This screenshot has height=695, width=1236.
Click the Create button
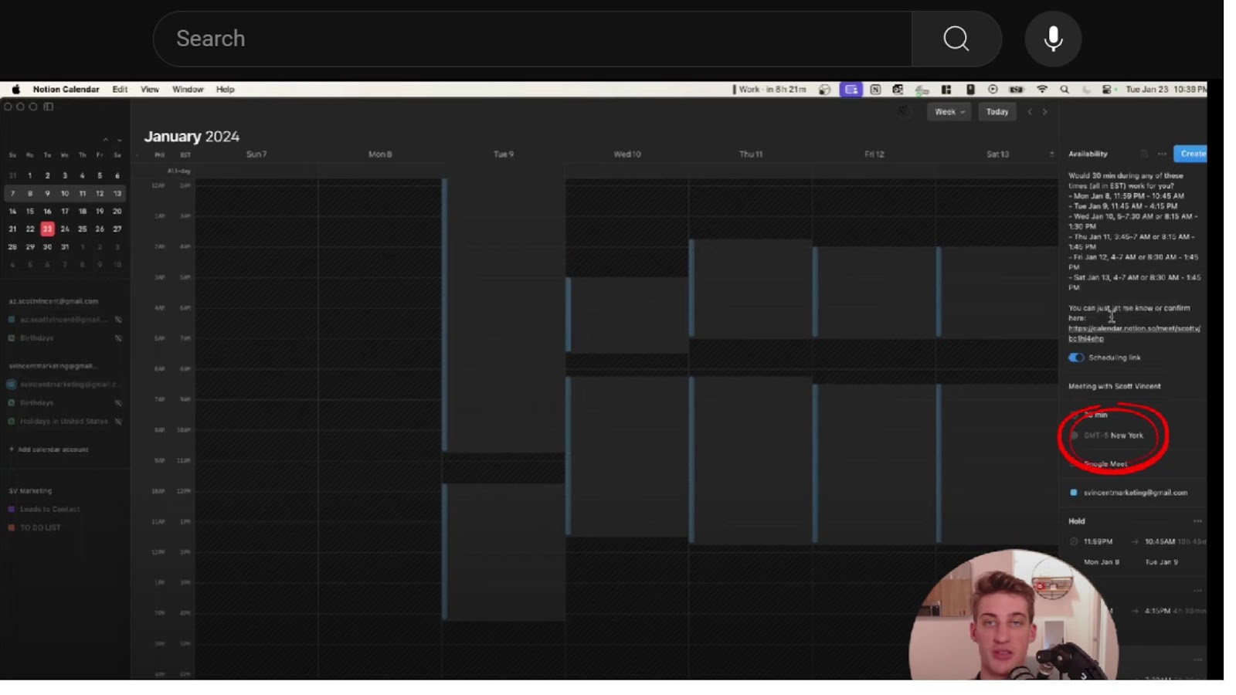[x=1191, y=154]
